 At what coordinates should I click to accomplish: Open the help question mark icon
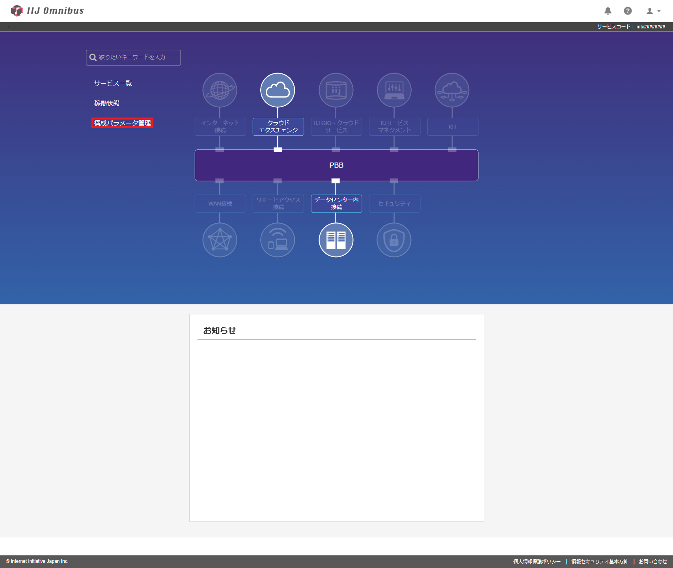[x=628, y=11]
